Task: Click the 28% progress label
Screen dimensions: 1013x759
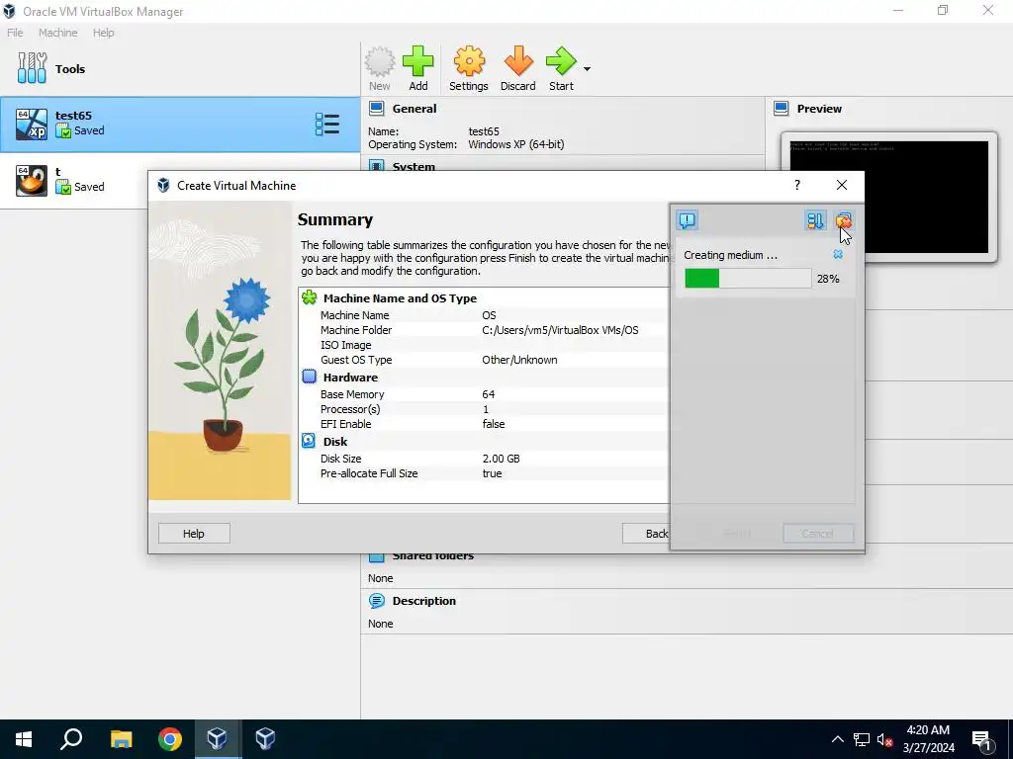Action: click(828, 279)
